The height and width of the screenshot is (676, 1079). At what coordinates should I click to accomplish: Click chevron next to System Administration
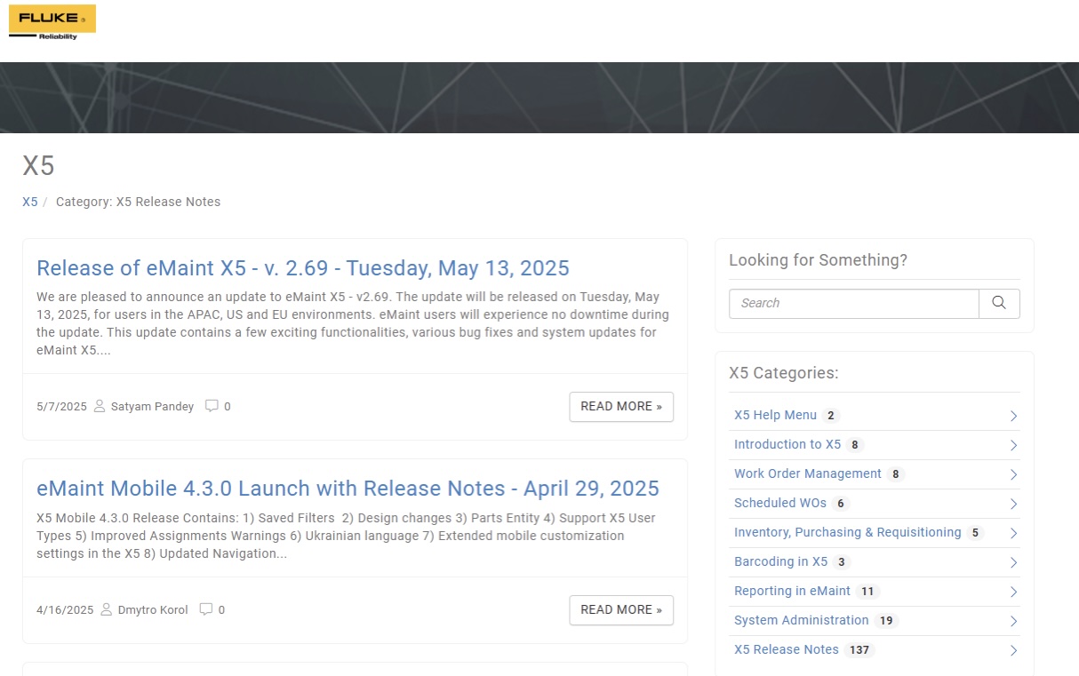pyautogui.click(x=1013, y=621)
